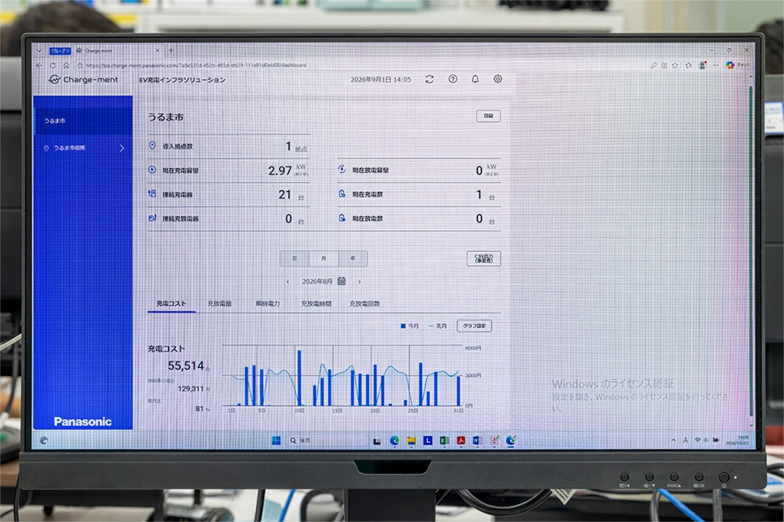Click the CSV出力 export button

[x=483, y=259]
